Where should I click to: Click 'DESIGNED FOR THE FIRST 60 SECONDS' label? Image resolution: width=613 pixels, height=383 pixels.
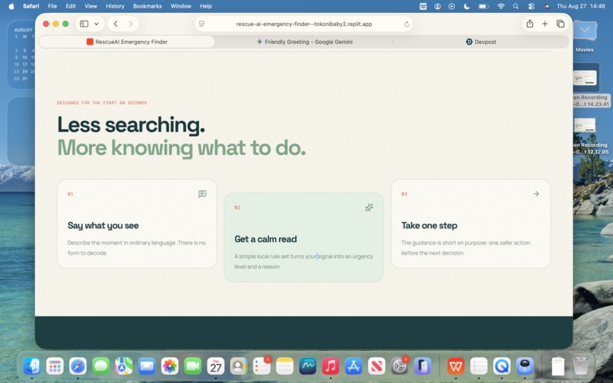102,103
